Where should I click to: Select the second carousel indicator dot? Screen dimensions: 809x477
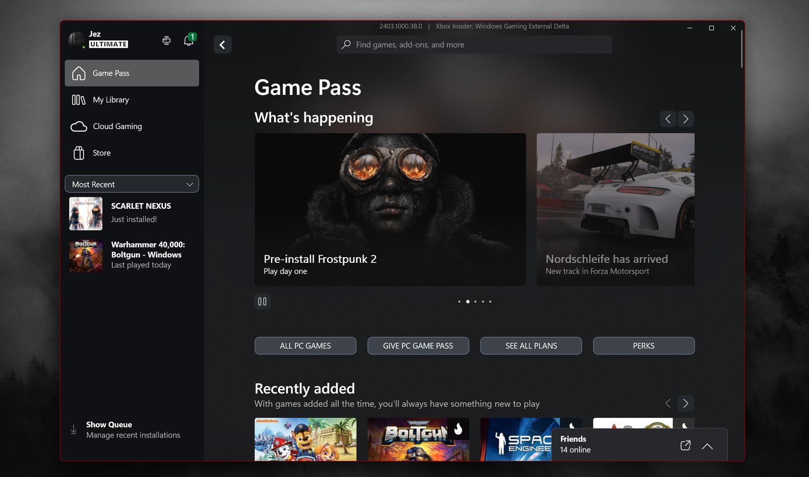468,302
